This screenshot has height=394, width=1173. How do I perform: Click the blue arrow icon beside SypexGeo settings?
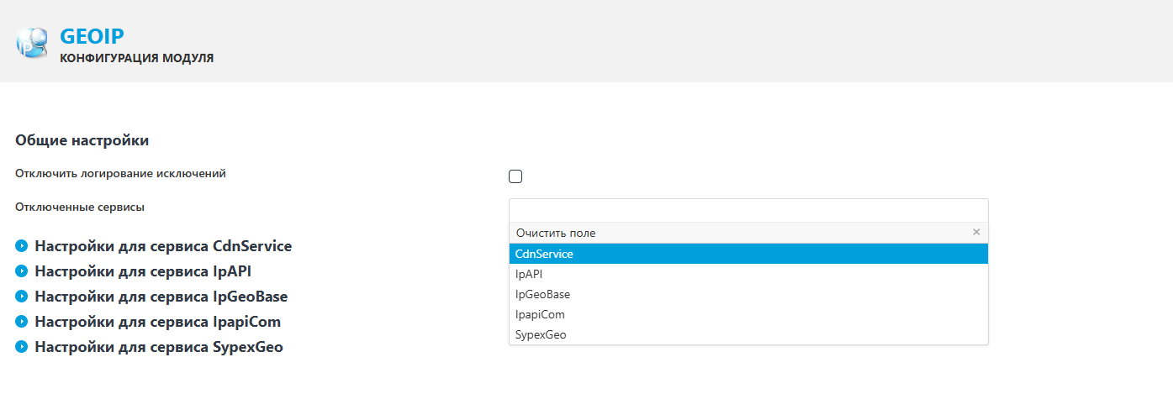[x=22, y=347]
